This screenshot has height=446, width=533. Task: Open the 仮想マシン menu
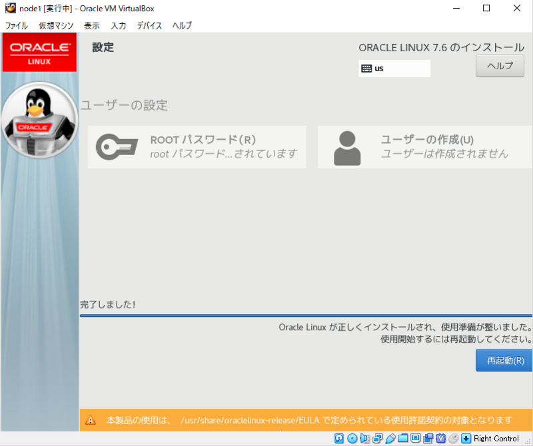[56, 26]
